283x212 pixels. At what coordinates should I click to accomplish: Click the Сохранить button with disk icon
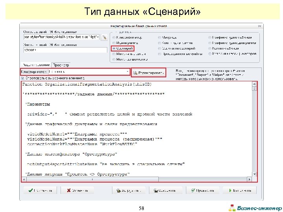pos(165,190)
